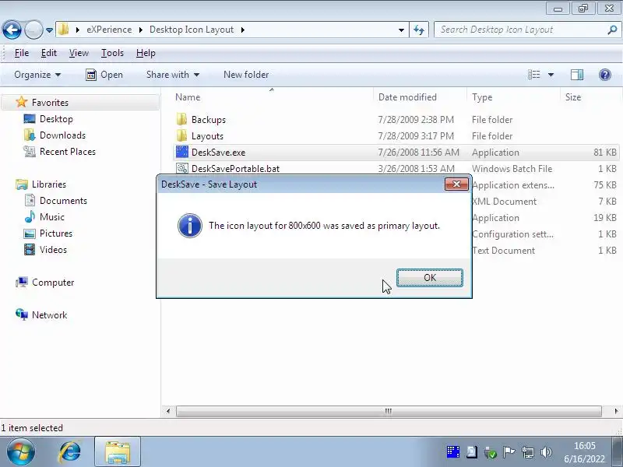Select Downloads under Favorites
623x467 pixels.
pos(62,135)
